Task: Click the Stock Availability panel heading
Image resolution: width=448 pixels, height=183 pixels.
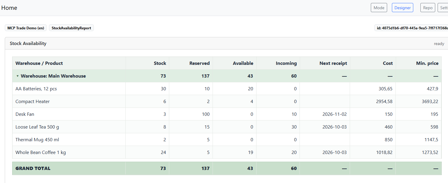Action: 28,43
